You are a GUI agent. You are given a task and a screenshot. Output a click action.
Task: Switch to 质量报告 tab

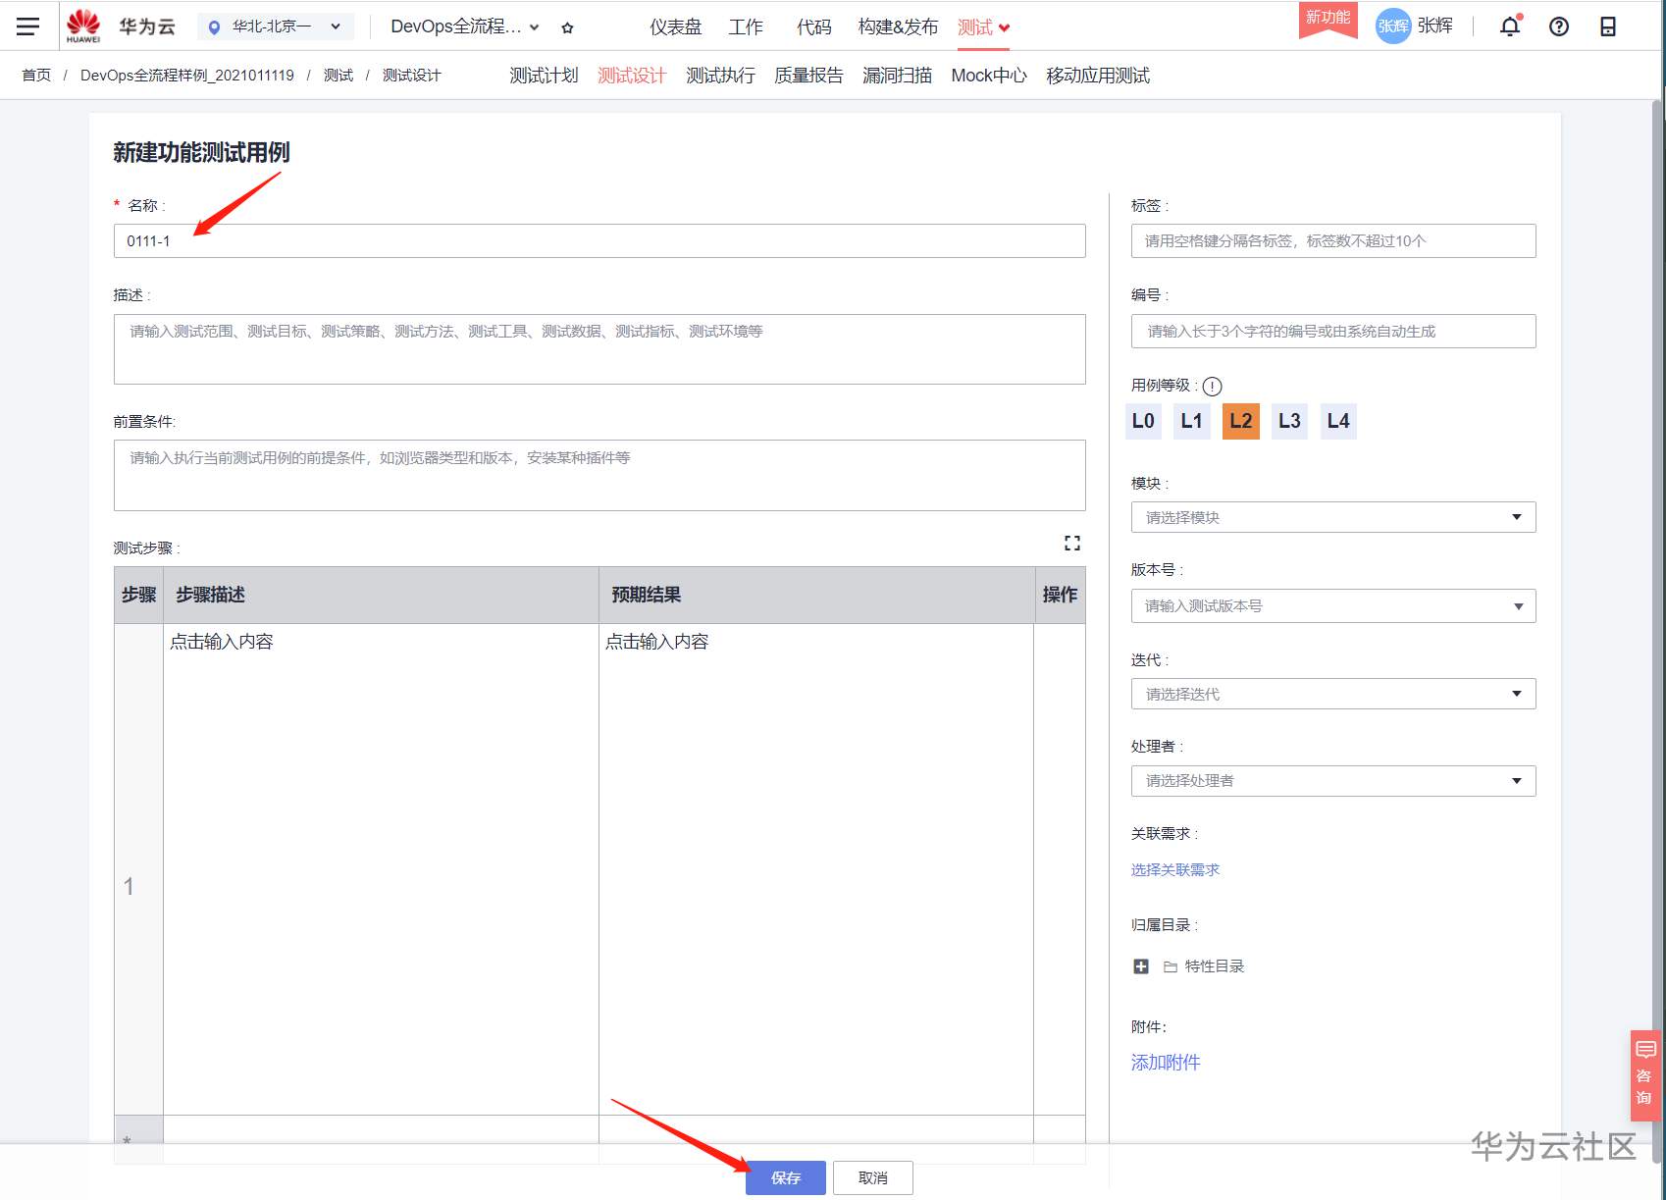click(808, 76)
